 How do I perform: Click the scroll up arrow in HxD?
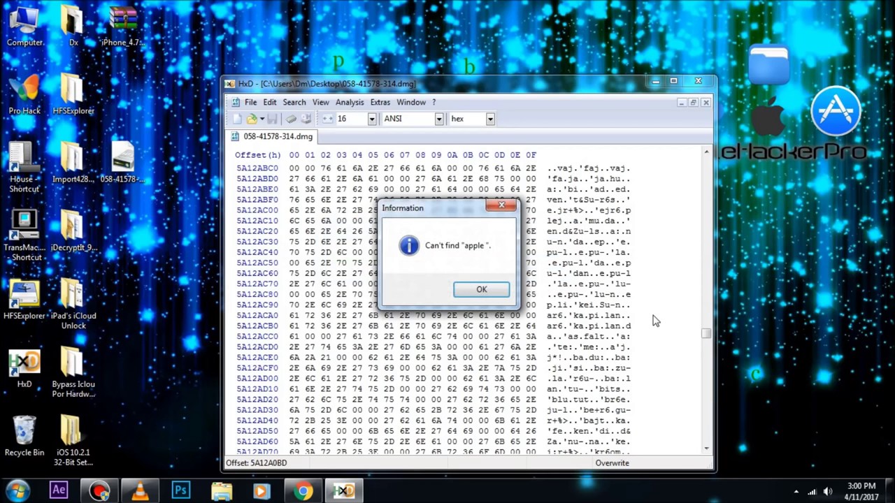click(x=706, y=152)
